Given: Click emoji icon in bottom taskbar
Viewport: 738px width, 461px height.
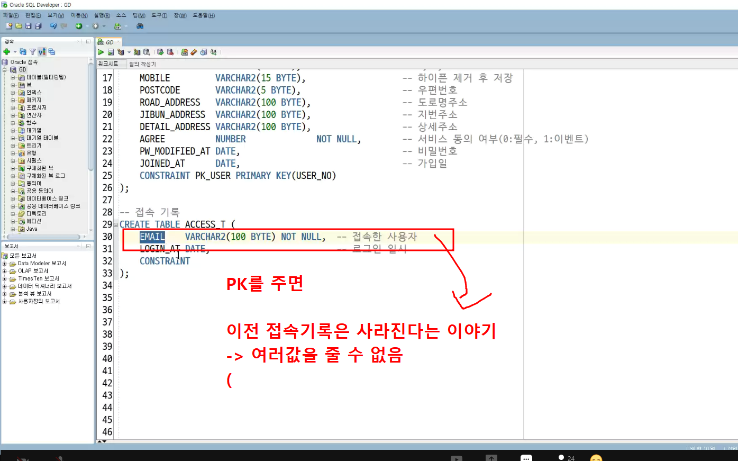Looking at the screenshot, I should (596, 458).
